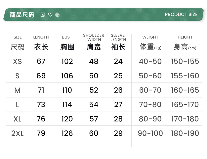Click the document search icon in header
The height and width of the screenshot is (159, 207).
click(x=43, y=15)
